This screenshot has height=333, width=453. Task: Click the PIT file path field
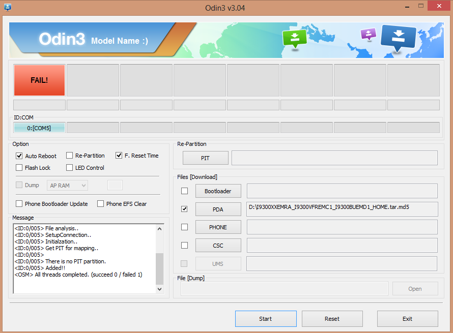334,158
